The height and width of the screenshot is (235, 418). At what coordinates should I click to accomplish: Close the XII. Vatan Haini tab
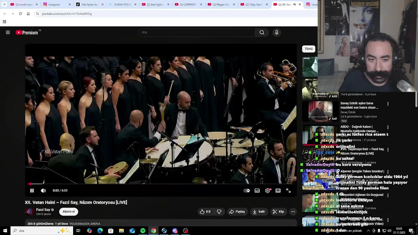pyautogui.click(x=300, y=5)
